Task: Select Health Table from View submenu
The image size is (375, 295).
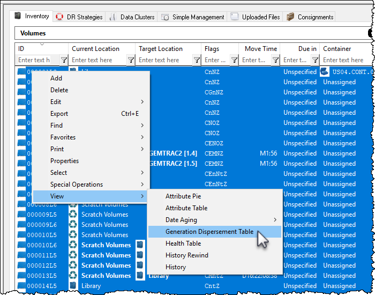Action: [215, 244]
